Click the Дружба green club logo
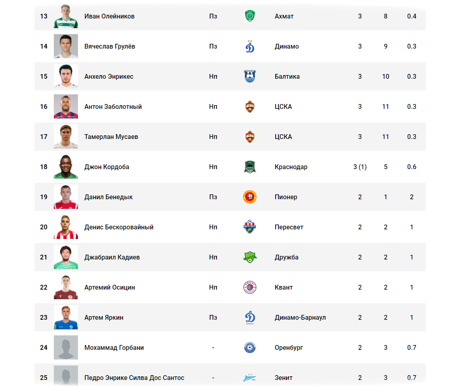The width and height of the screenshot is (460, 388). (249, 257)
